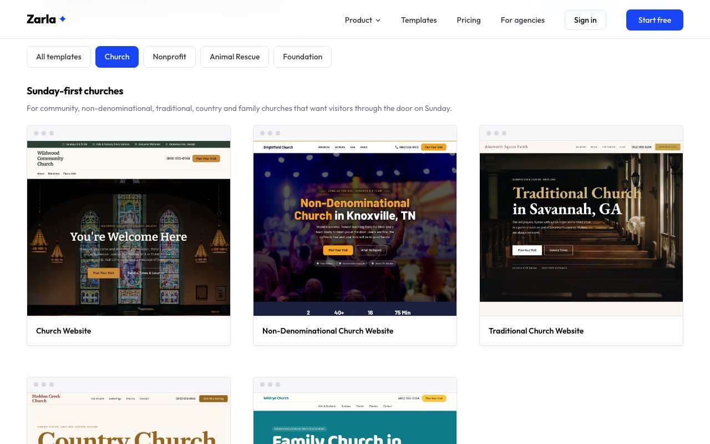
Task: Click the description text about Sunday visitors
Action: (239, 108)
